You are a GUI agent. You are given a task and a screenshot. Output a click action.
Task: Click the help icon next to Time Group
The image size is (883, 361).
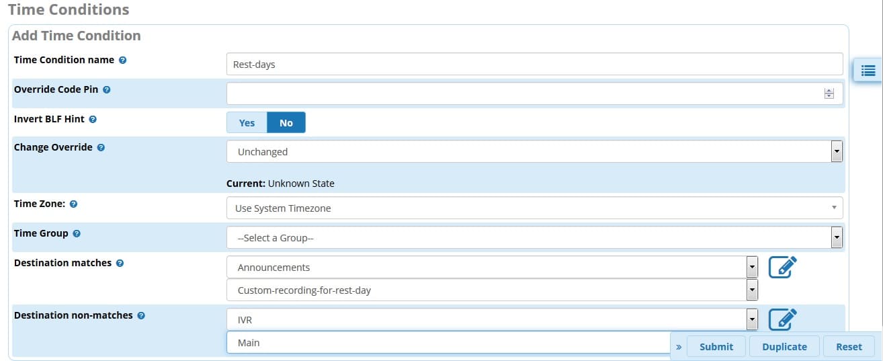click(x=77, y=233)
